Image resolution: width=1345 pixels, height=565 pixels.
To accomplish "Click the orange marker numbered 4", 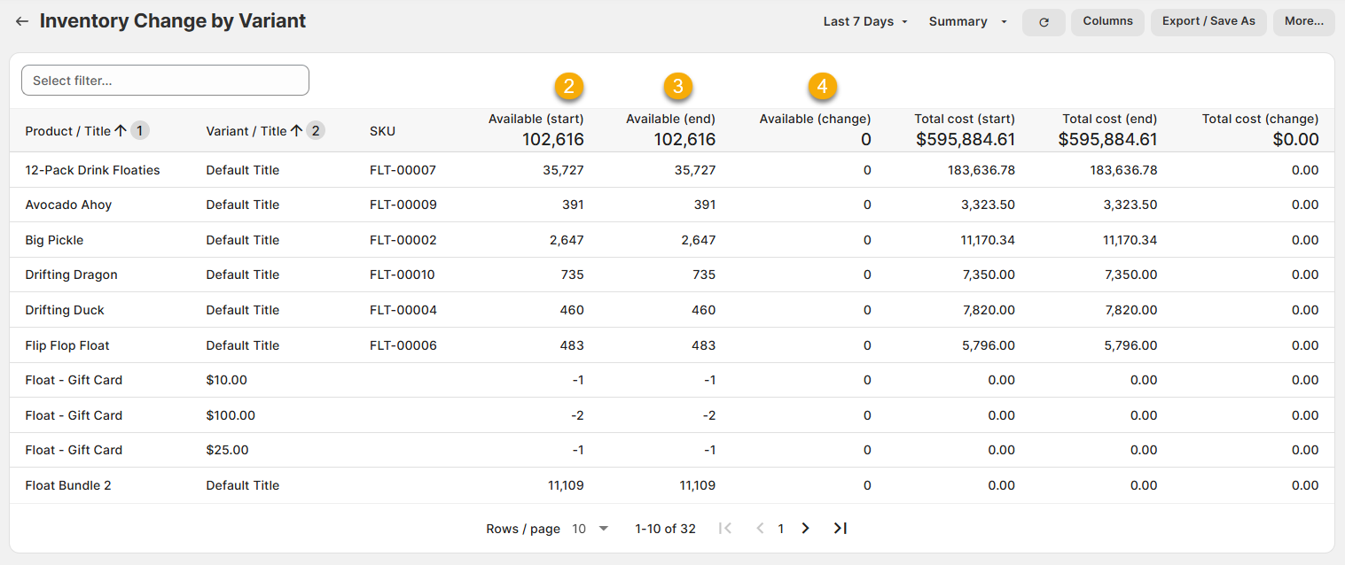I will pos(822,86).
